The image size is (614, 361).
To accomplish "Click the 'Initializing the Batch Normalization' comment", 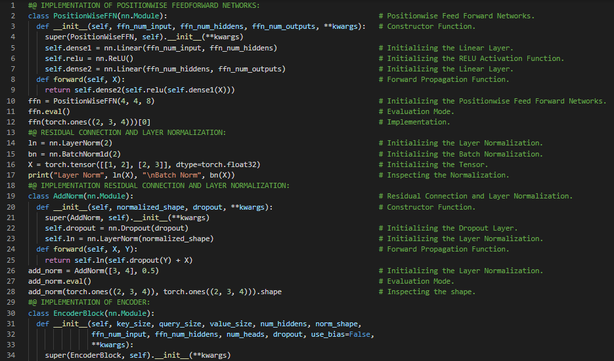I will pos(464,154).
